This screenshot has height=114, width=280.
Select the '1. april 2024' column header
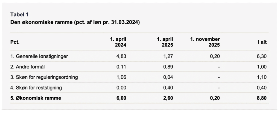pyautogui.click(x=118, y=42)
